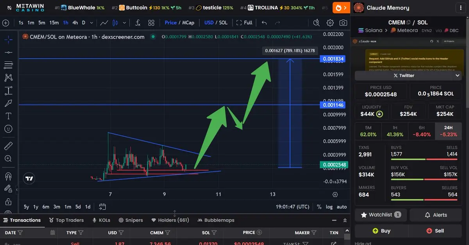
Task: Select the arrow annotation tool
Action: point(8,103)
